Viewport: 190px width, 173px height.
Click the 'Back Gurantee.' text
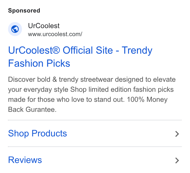click(32, 110)
